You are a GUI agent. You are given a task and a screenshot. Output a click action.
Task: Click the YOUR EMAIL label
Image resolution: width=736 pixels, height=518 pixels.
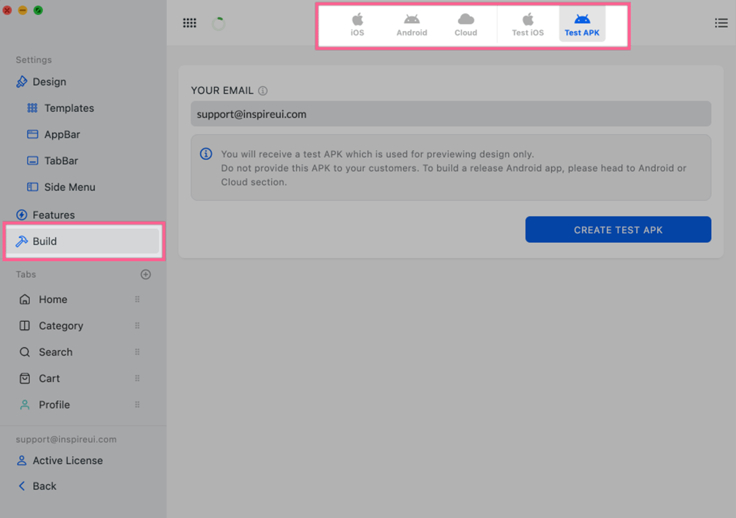(x=222, y=90)
